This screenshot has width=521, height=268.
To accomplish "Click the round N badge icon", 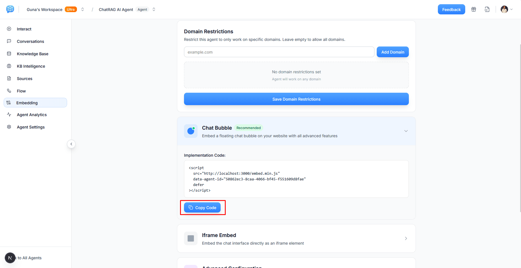I will (x=10, y=258).
